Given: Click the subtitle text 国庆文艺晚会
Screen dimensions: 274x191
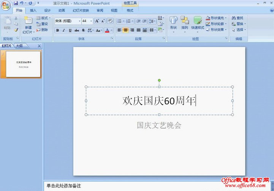Looking at the screenshot, I should tap(159, 125).
